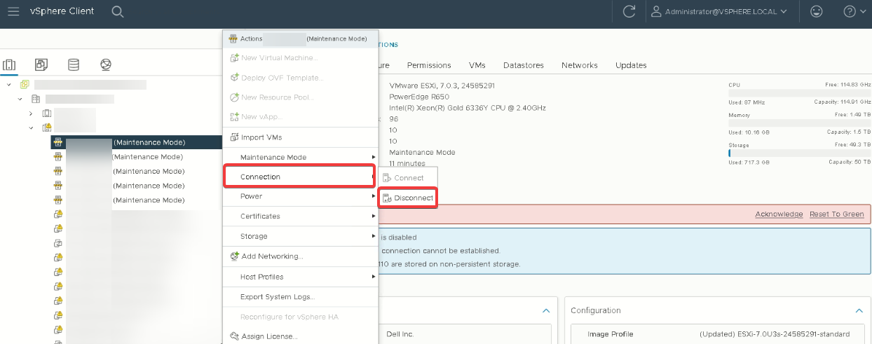Open the Connection submenu

pyautogui.click(x=301, y=177)
